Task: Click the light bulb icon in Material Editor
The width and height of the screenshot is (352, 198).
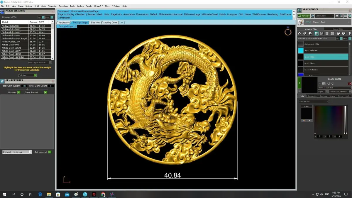Action: click(x=350, y=34)
